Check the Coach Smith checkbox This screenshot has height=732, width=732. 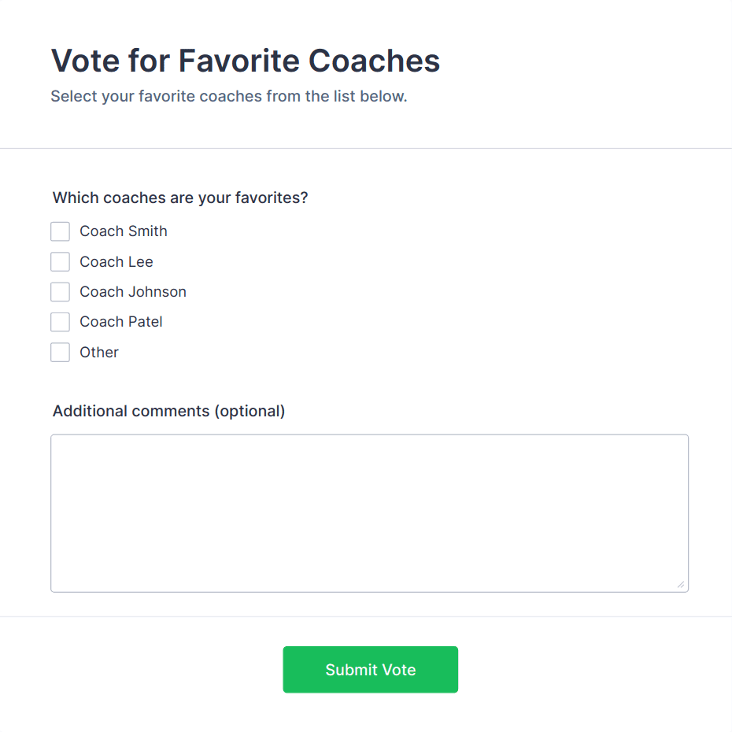pyautogui.click(x=61, y=231)
